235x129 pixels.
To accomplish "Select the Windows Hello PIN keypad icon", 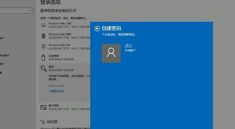I will coord(44,47).
